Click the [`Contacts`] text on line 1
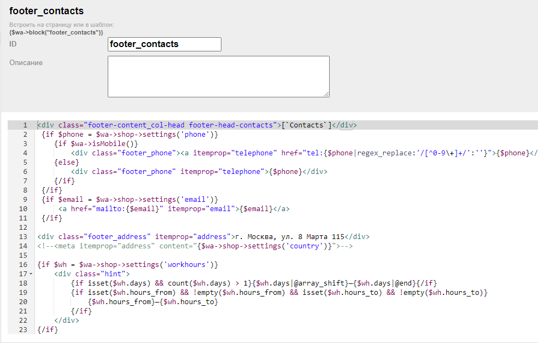 [x=306, y=125]
